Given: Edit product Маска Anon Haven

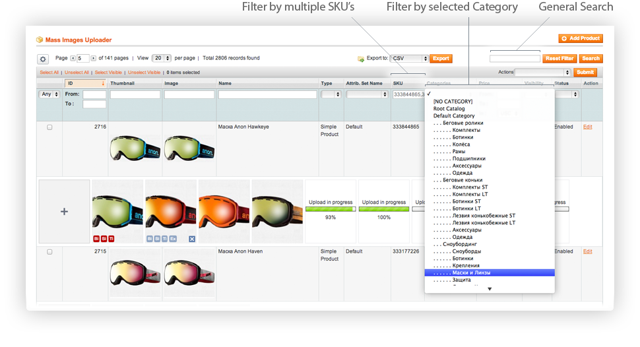Looking at the screenshot, I should click(x=587, y=251).
